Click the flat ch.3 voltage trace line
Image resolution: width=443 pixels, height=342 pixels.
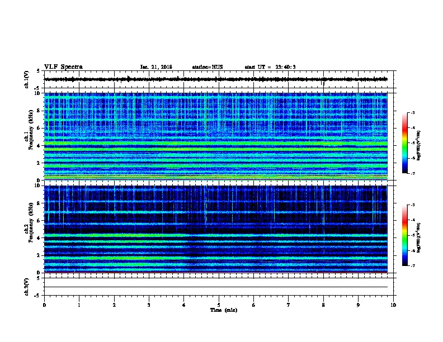(x=216, y=287)
